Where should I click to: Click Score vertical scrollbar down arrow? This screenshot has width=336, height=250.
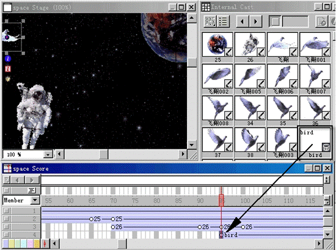pyautogui.click(x=327, y=235)
